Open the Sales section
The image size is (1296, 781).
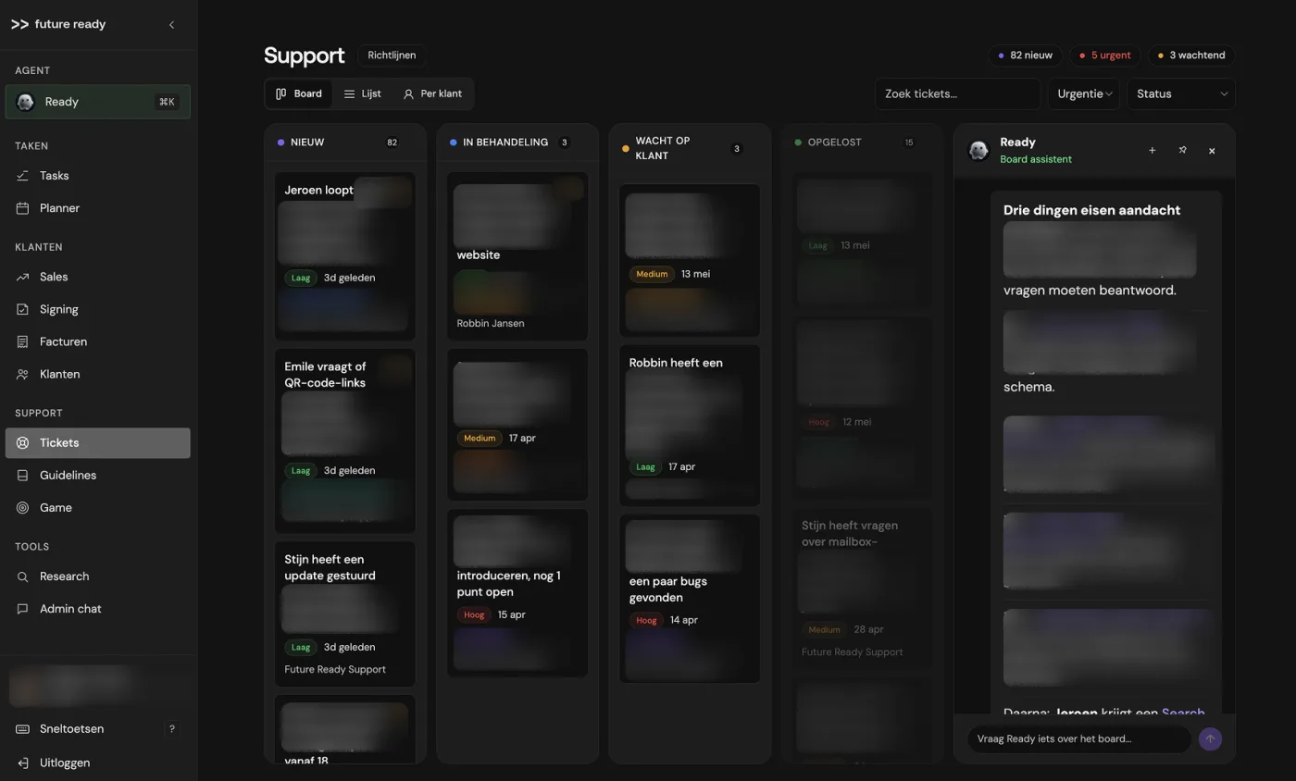click(97, 277)
